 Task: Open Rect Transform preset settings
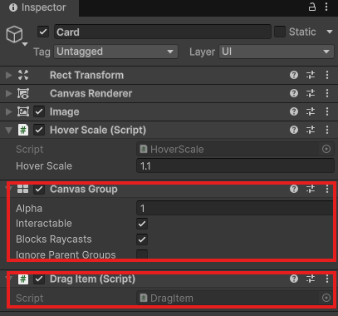pyautogui.click(x=311, y=75)
